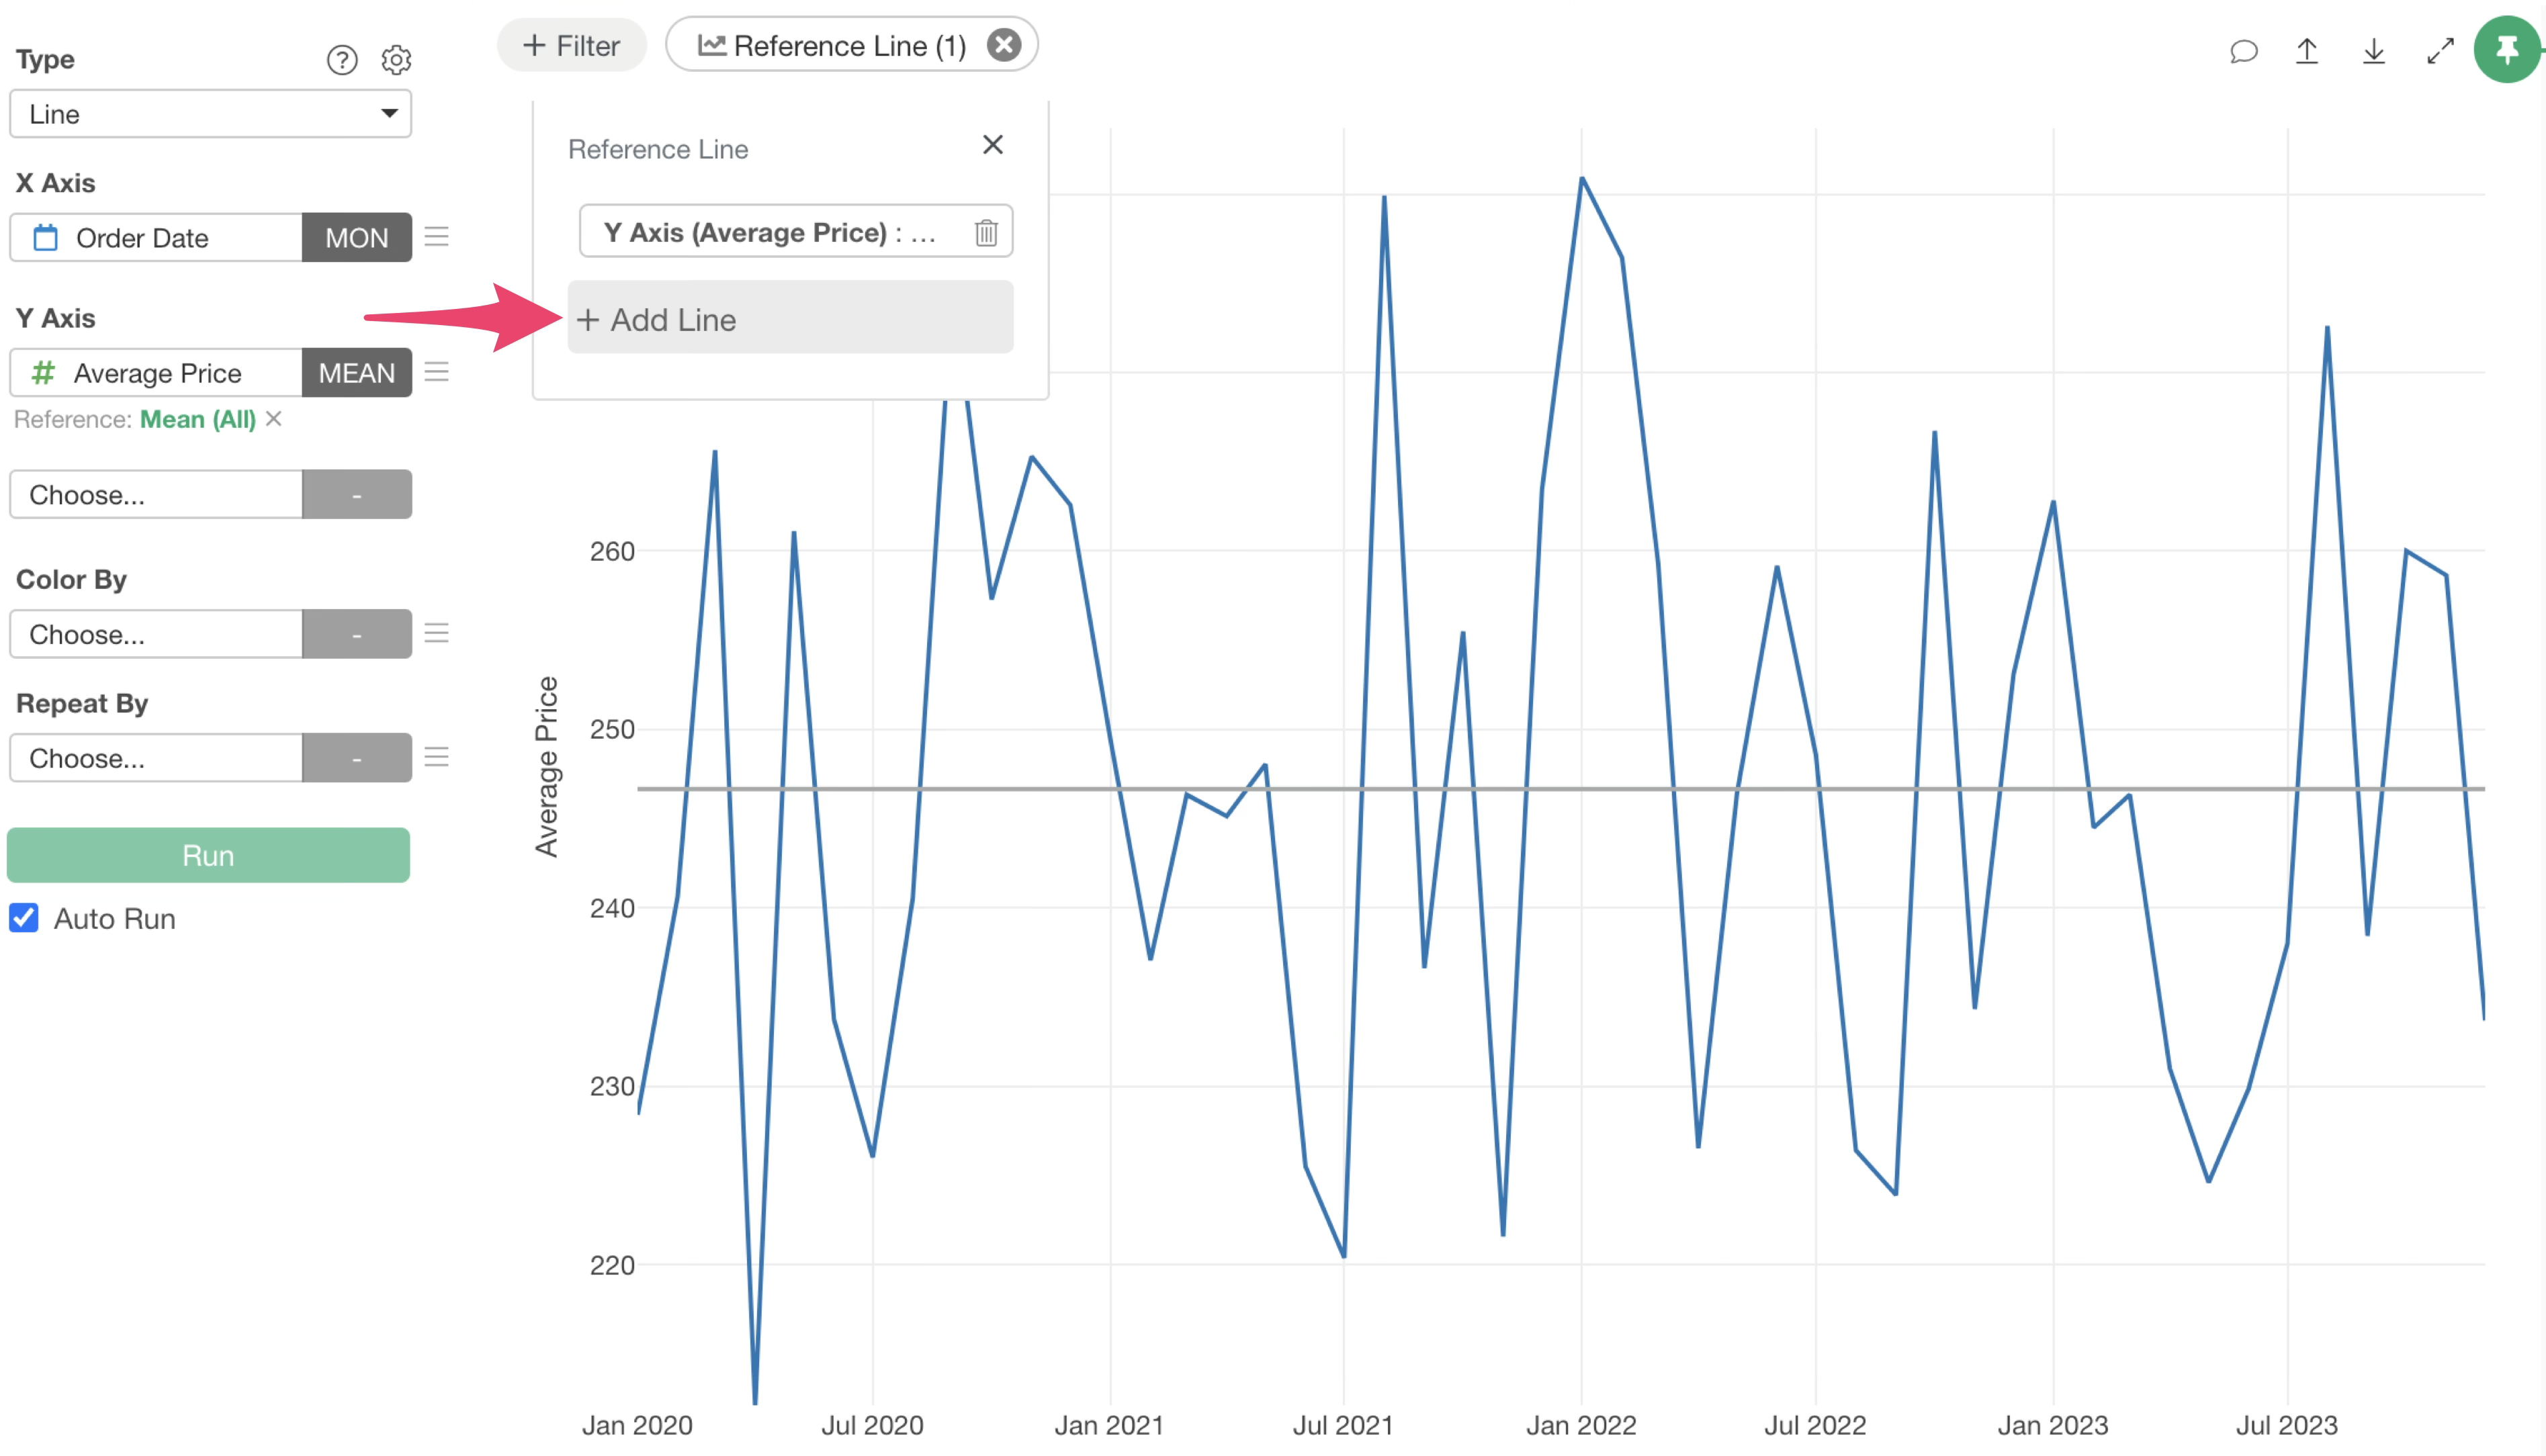Open MEAN aggregation dropdown

click(356, 373)
